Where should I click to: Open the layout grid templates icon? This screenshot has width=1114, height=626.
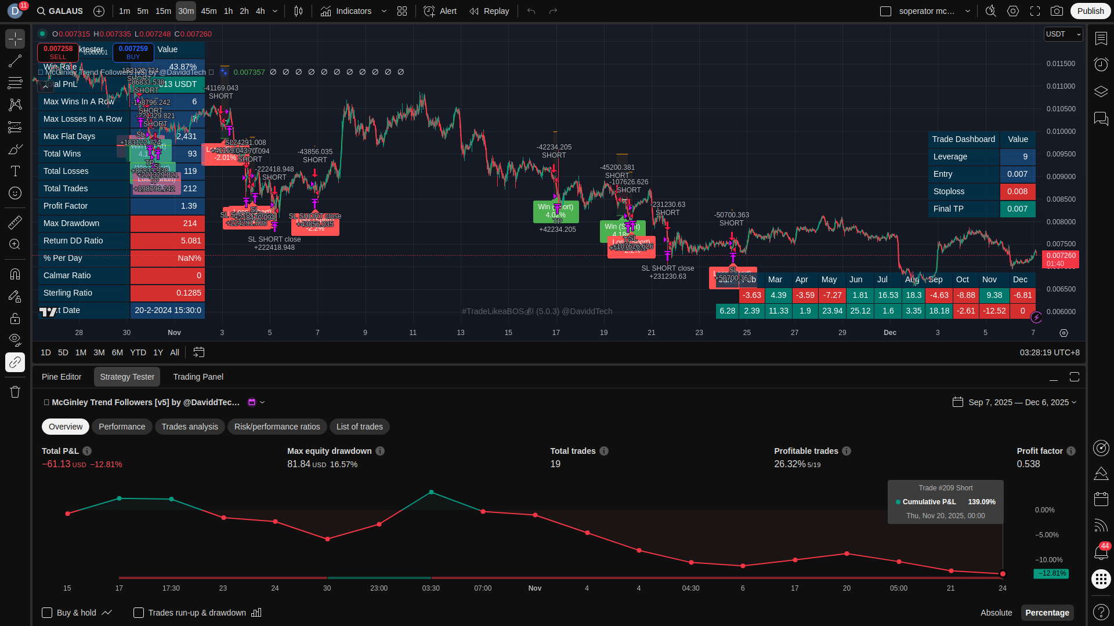tap(402, 11)
